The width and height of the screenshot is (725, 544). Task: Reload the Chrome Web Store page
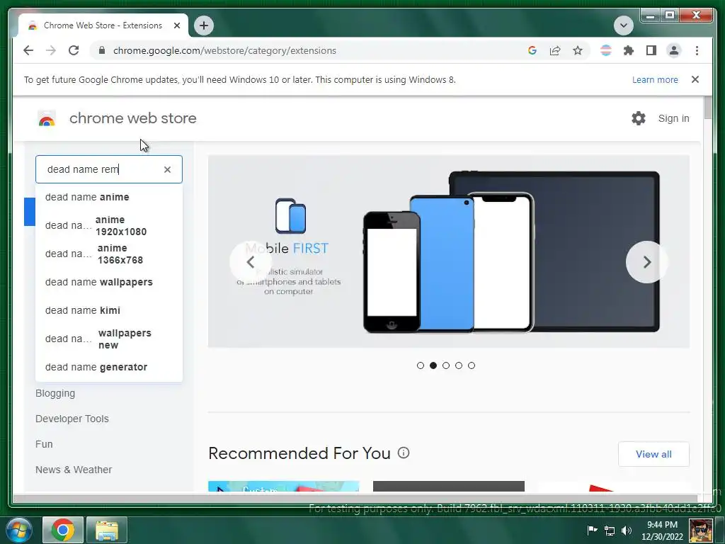(x=74, y=50)
